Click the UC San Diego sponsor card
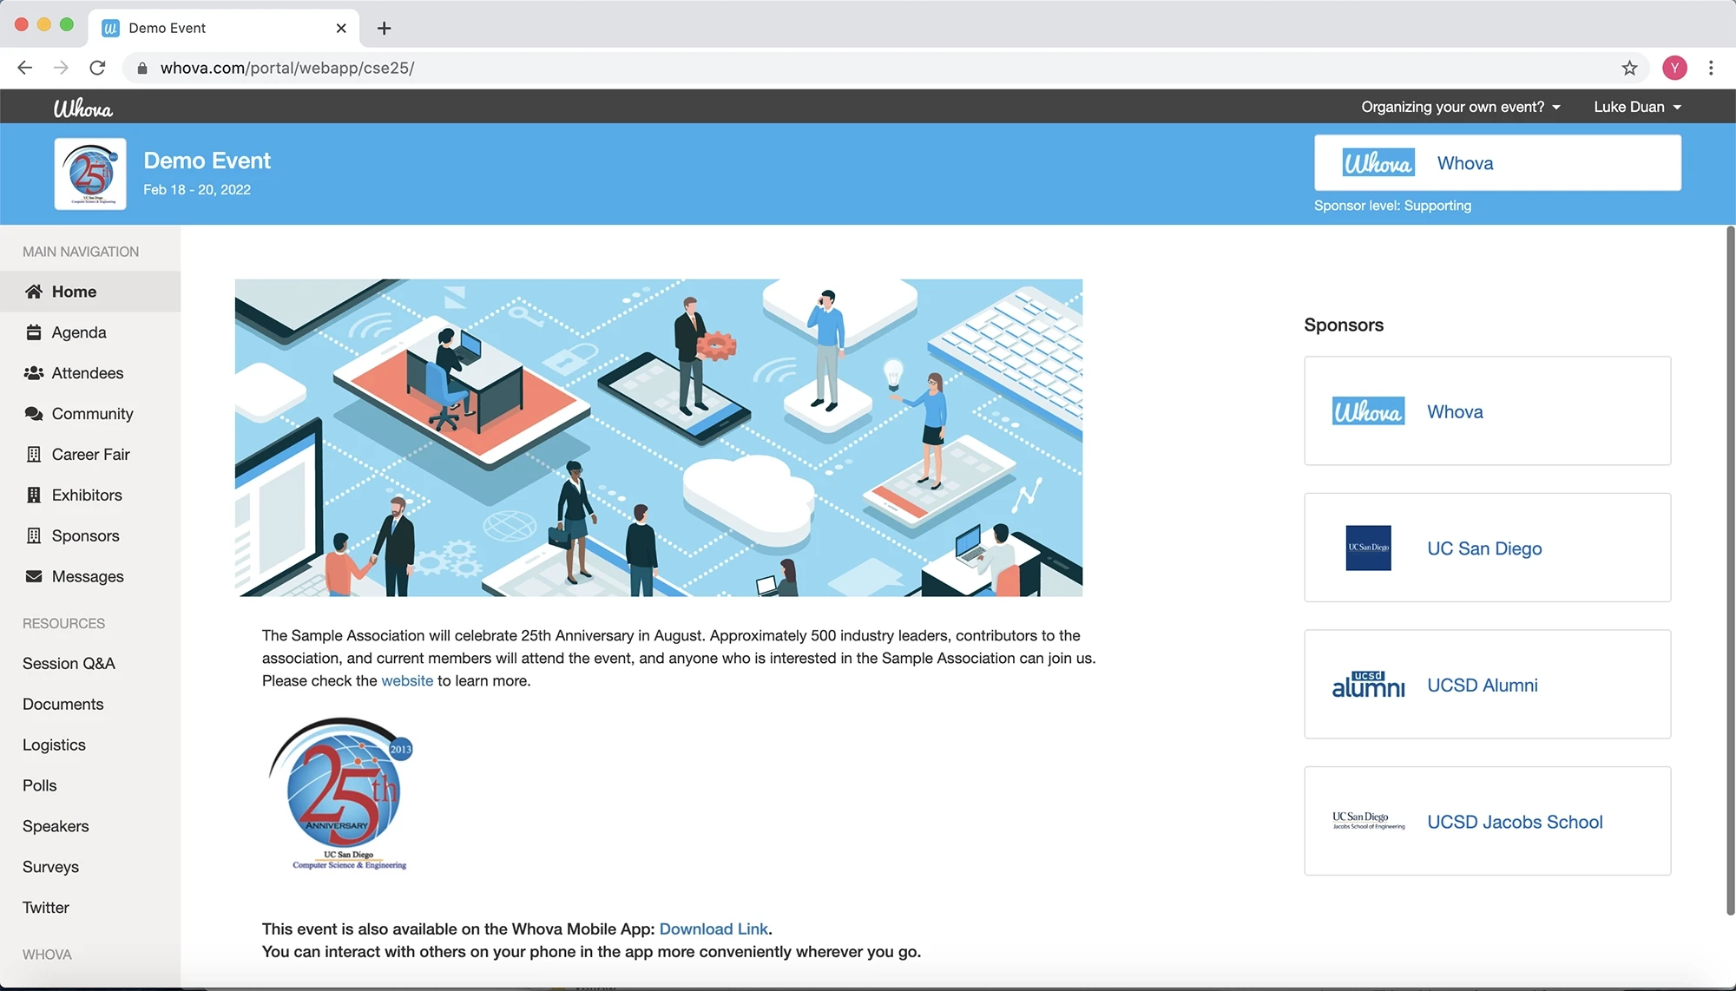Viewport: 1736px width, 991px height. pos(1486,548)
